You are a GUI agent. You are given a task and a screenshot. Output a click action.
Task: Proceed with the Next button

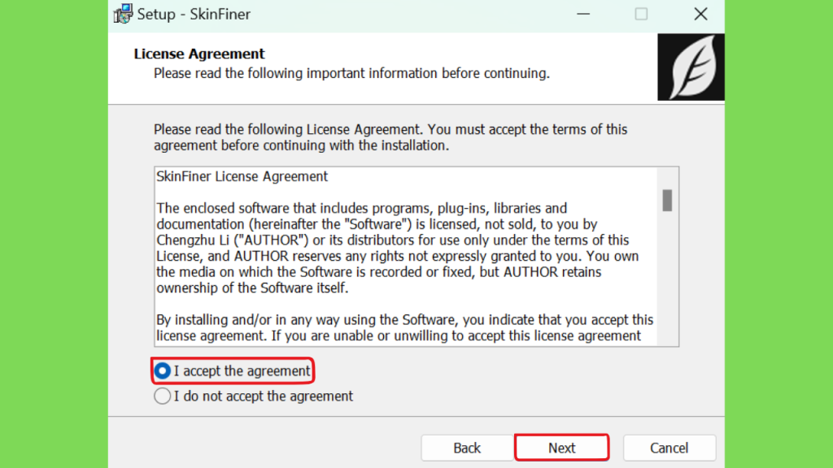coord(561,448)
